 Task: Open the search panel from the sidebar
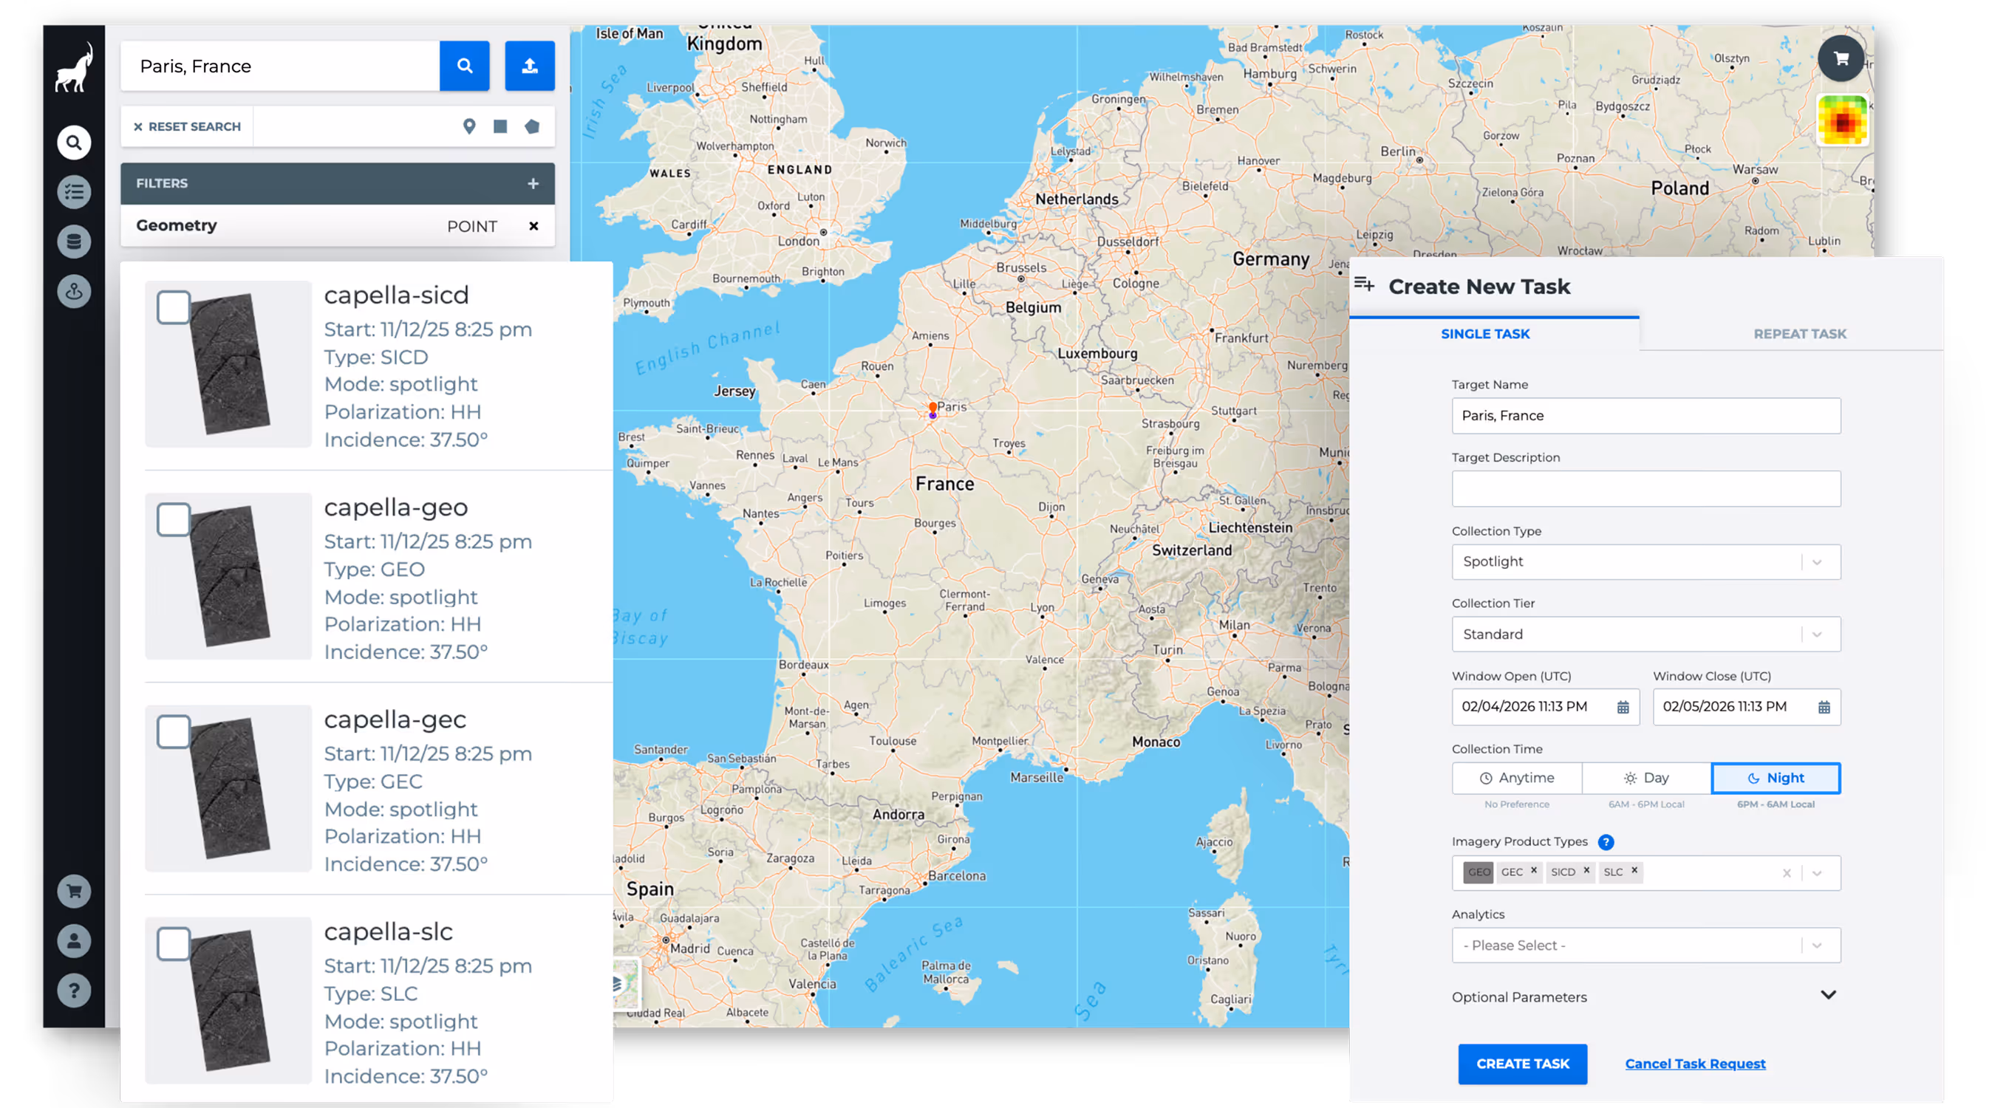(74, 143)
